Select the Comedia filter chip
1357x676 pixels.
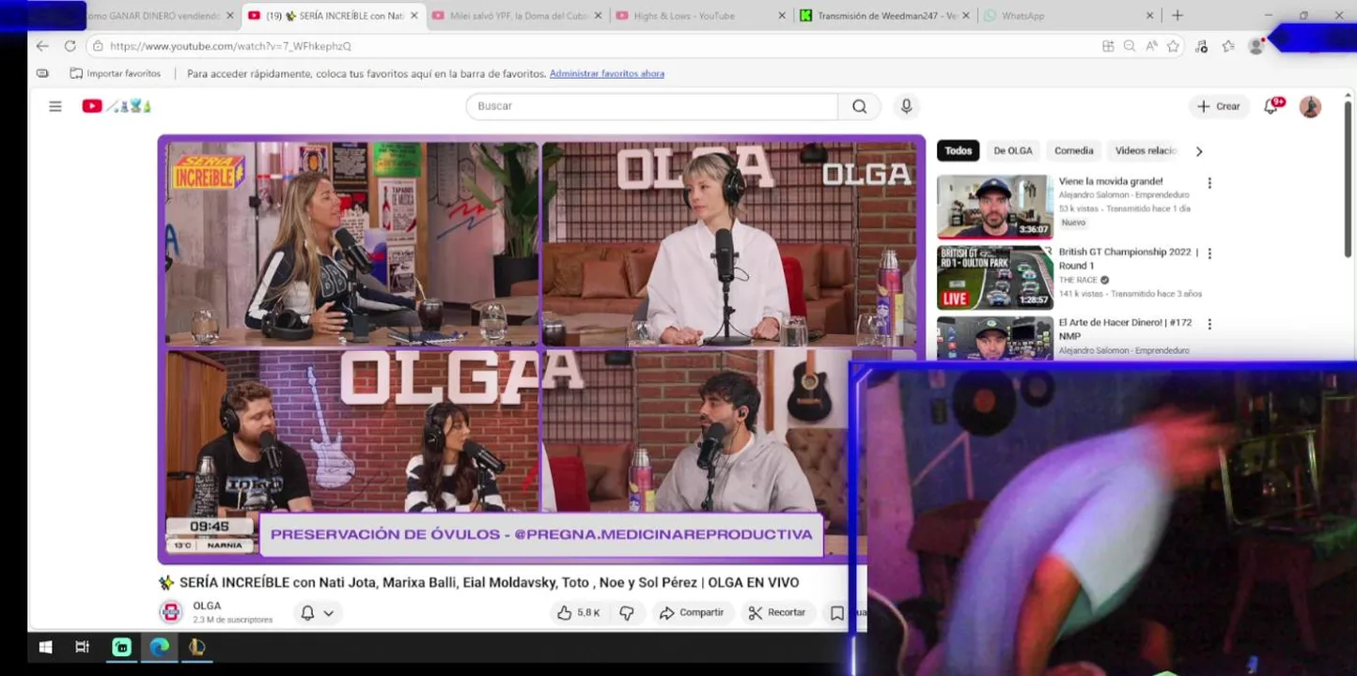pyautogui.click(x=1074, y=150)
